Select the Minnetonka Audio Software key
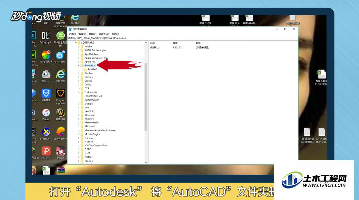Screen dimensions: 359x200 pyautogui.click(x=100, y=130)
